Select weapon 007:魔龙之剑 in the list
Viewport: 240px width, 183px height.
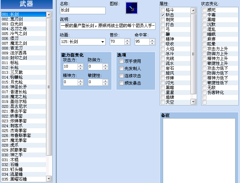pos(24,43)
